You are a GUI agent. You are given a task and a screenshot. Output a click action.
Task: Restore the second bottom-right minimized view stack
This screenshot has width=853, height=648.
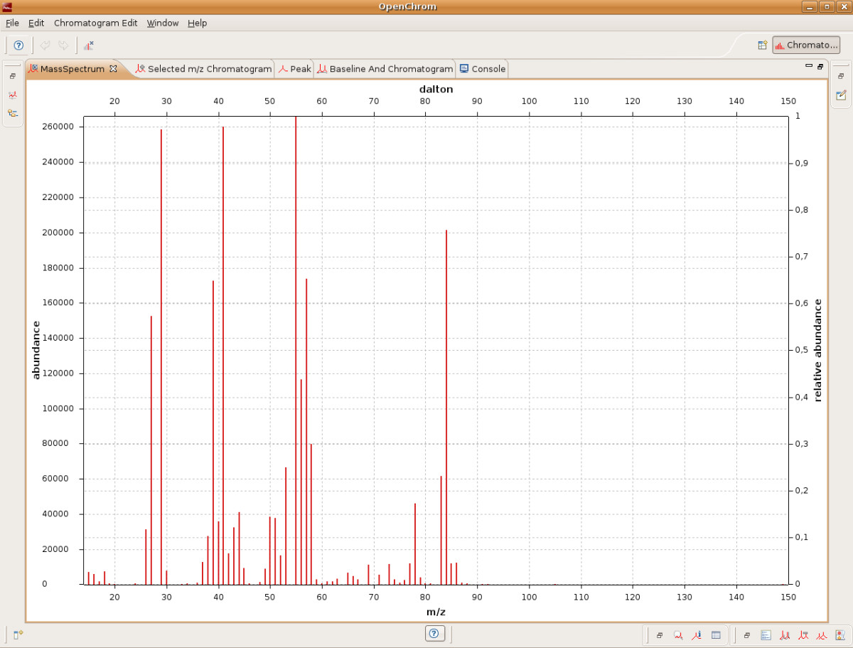[747, 635]
